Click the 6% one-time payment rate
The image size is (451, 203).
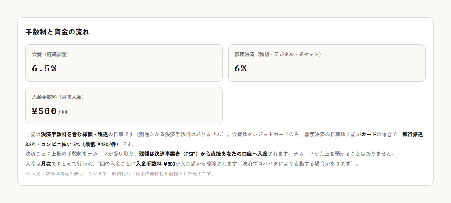(x=241, y=69)
